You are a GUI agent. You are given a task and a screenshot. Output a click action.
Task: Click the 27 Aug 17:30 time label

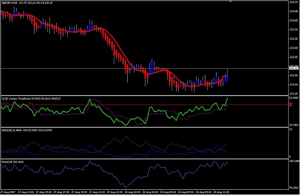pyautogui.click(x=61, y=192)
